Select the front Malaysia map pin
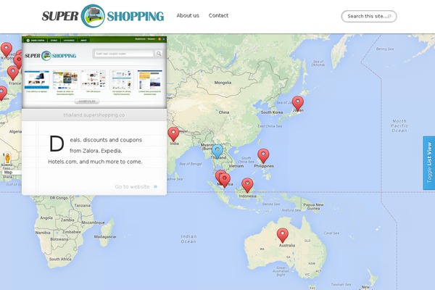This screenshot has height=290, width=435. 225,181
